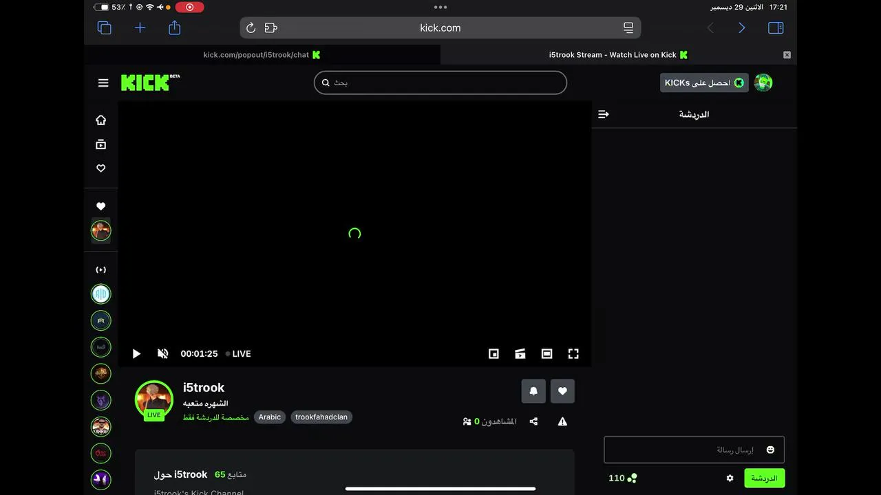This screenshot has height=495, width=881.
Task: Report the stream with warning icon
Action: pyautogui.click(x=562, y=421)
